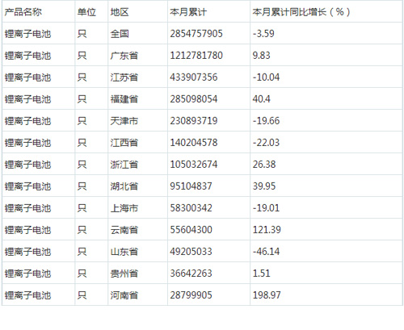404x330 pixels.
Task: Select the 198.97 growth value for 河南省
Action: click(x=267, y=295)
